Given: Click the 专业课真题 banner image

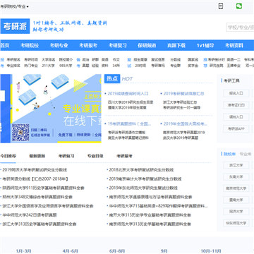Looking at the screenshot, I should [x=51, y=109].
